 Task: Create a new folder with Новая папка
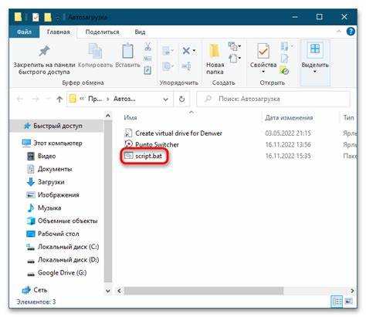(x=215, y=59)
